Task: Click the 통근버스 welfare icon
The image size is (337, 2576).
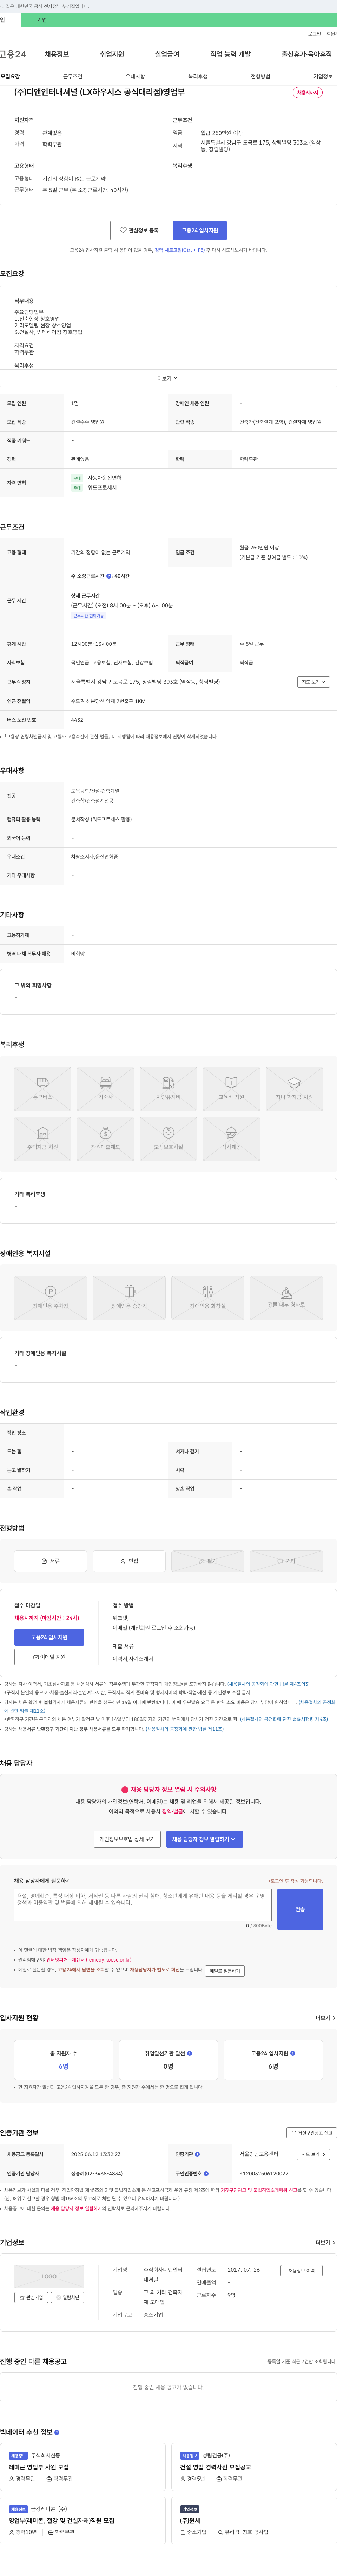Action: pyautogui.click(x=43, y=1089)
